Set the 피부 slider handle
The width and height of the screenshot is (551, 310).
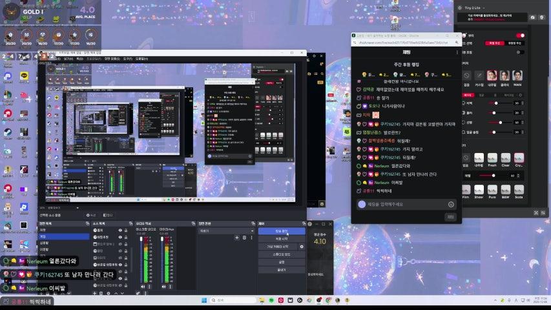pos(496,103)
